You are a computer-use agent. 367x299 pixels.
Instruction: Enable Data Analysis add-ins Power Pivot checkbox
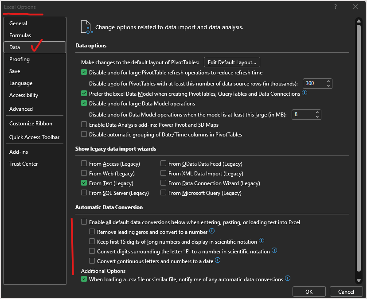(84, 124)
